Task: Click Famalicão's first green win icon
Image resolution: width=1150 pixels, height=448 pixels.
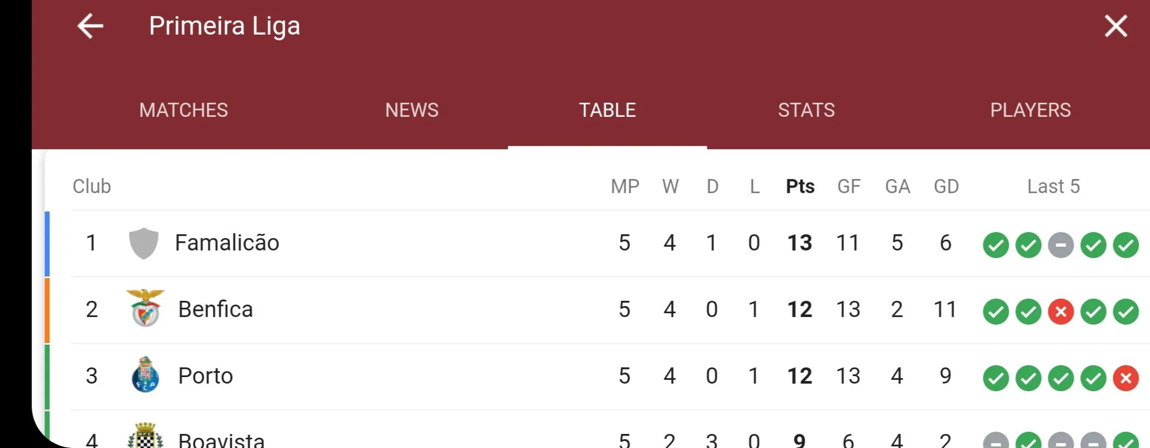Action: (996, 245)
